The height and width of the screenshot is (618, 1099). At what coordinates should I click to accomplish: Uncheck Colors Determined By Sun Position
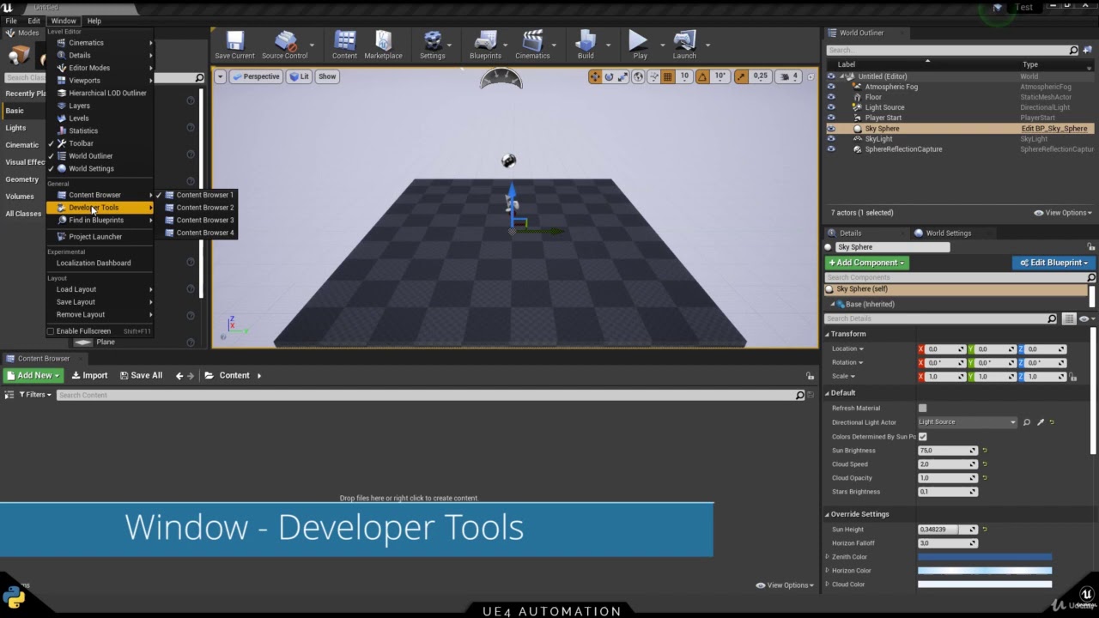tap(922, 437)
